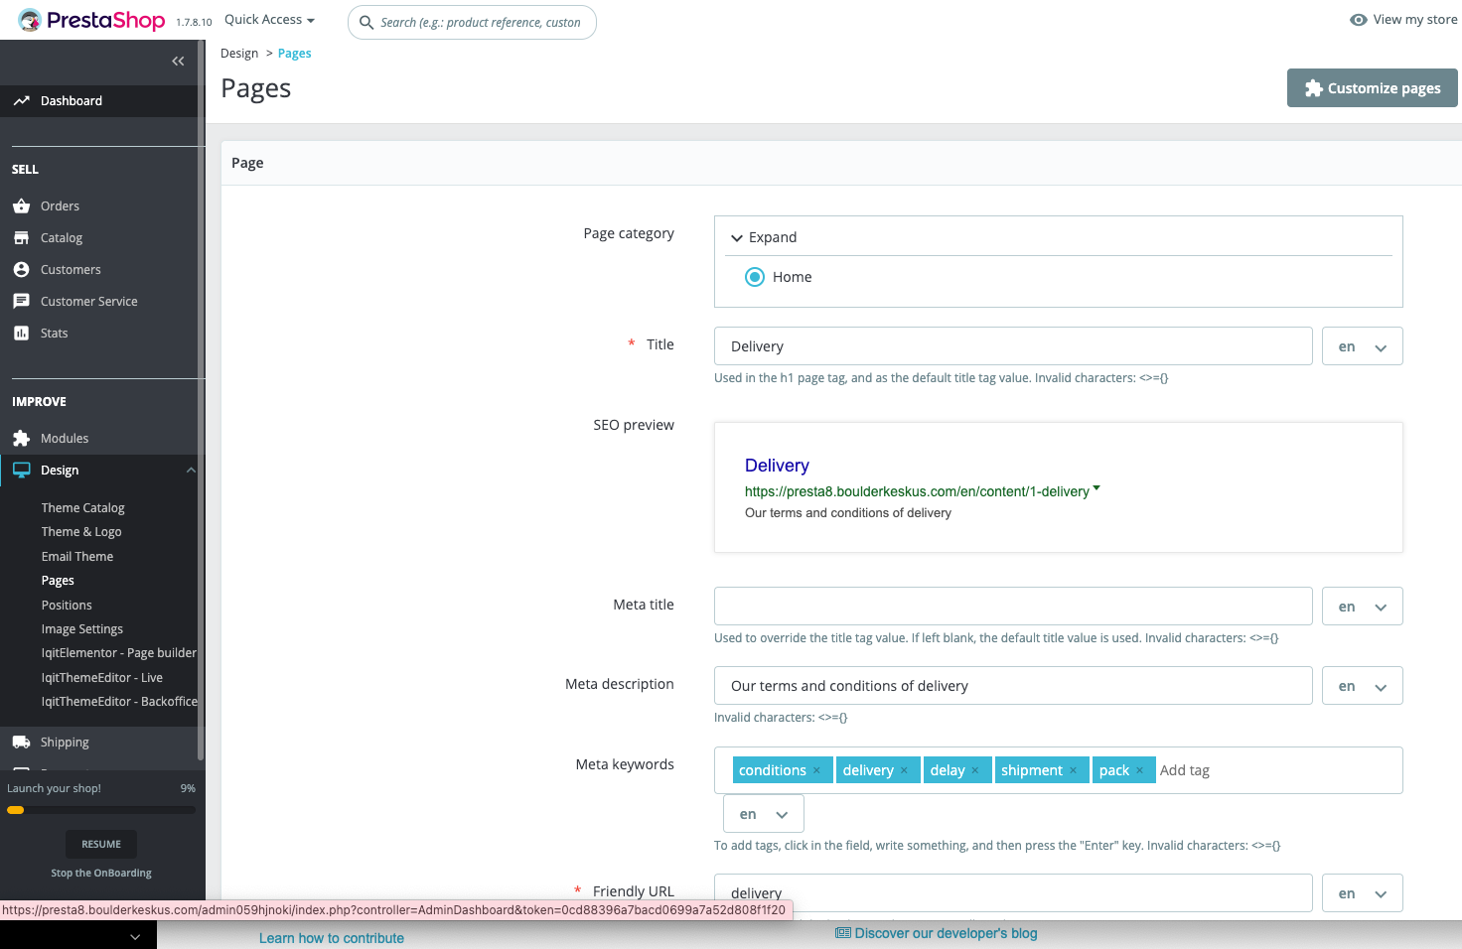Click the Meta title input field
Screen dimensions: 1462x949
pos(1013,607)
